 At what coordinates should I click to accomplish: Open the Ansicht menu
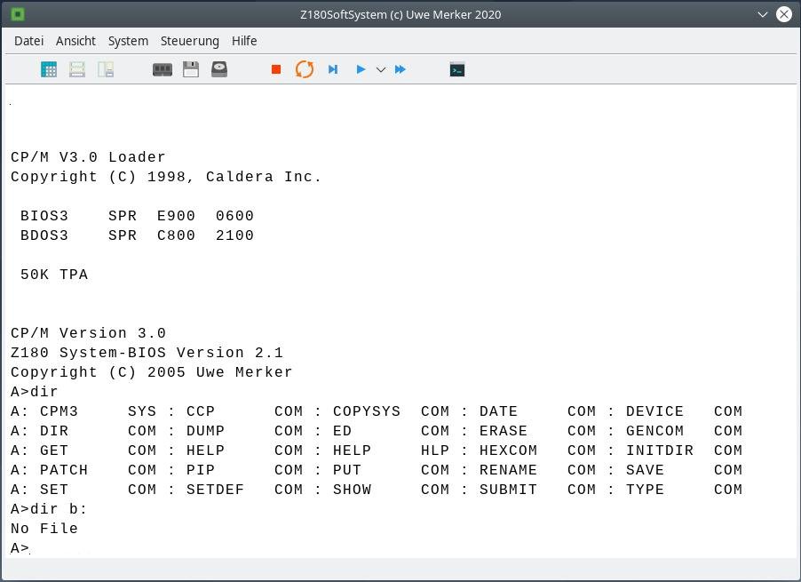75,41
